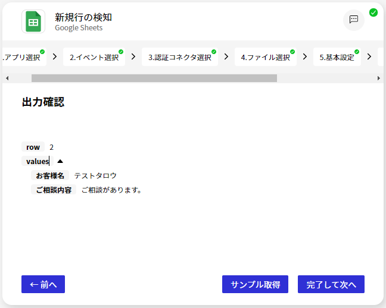The image size is (386, 308).
Task: Click the scrollbar right arrow
Action: click(379, 78)
